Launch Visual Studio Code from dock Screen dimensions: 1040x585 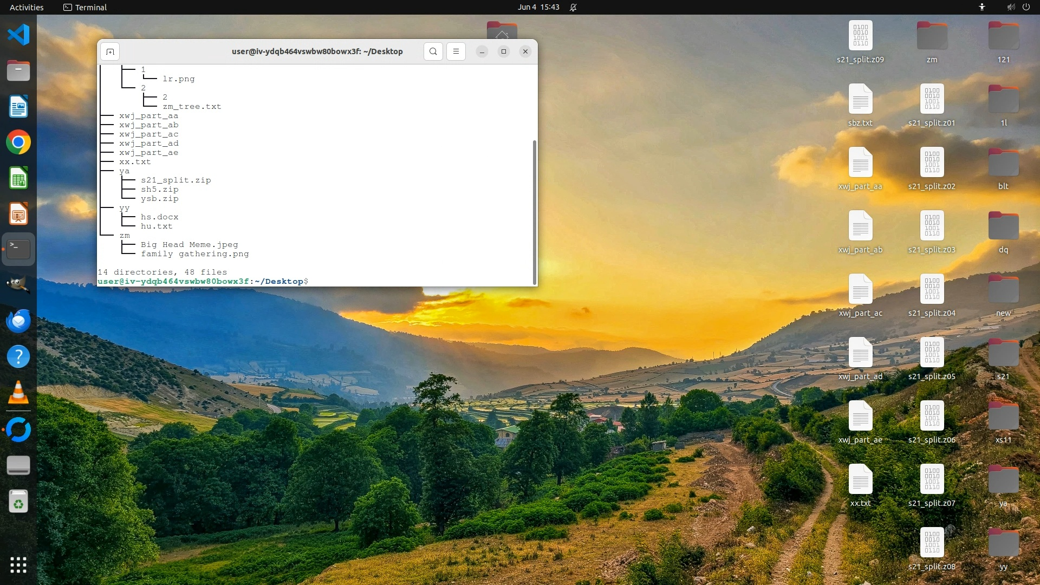click(18, 35)
